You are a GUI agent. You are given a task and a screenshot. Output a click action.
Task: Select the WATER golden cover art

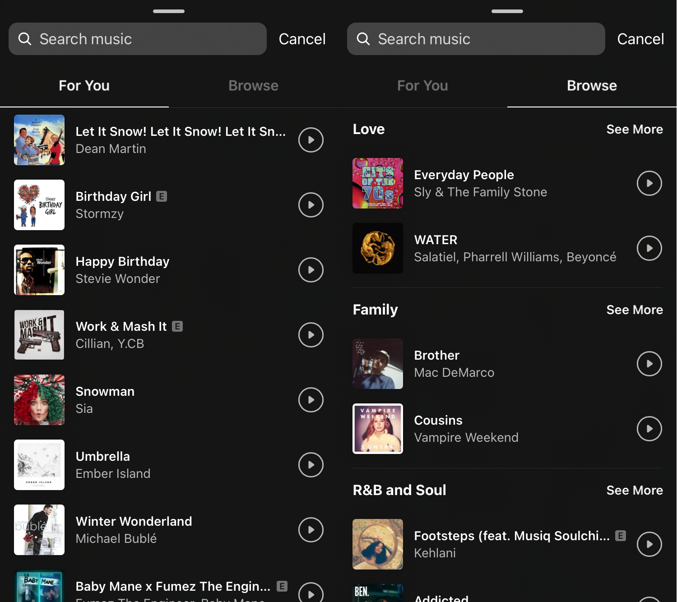click(x=378, y=248)
